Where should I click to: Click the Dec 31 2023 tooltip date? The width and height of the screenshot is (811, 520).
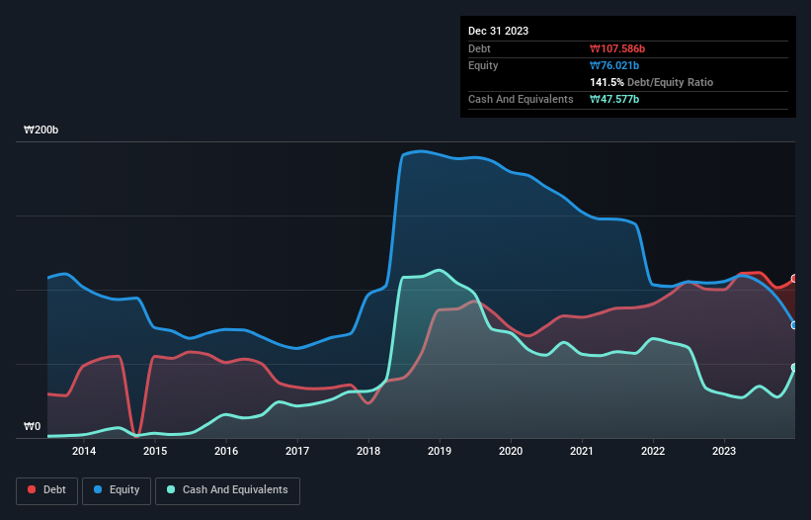[498, 31]
